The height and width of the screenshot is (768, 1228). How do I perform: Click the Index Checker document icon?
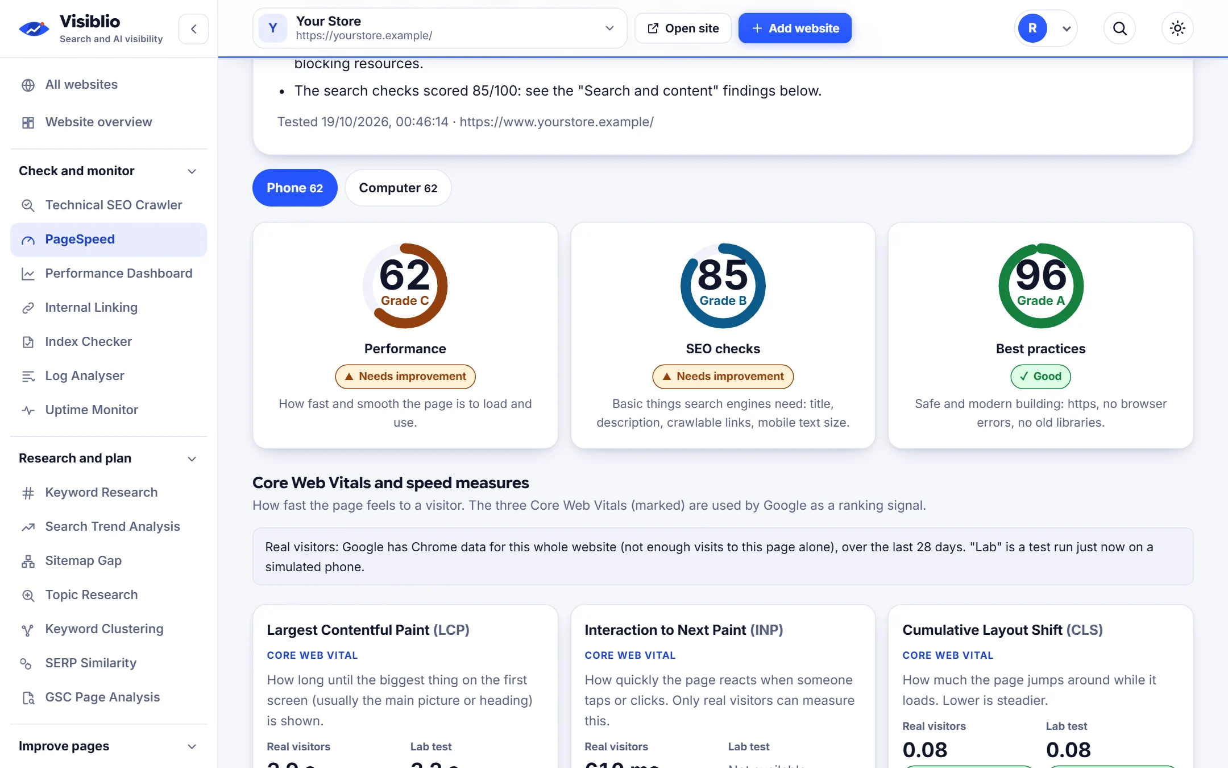(x=28, y=342)
